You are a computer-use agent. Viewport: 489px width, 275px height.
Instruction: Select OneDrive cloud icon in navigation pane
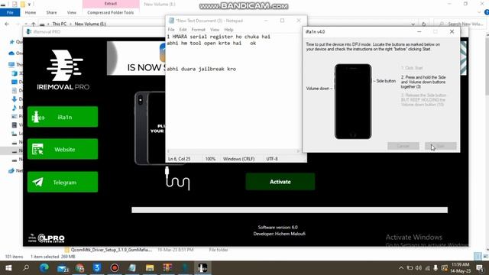[x=12, y=53]
